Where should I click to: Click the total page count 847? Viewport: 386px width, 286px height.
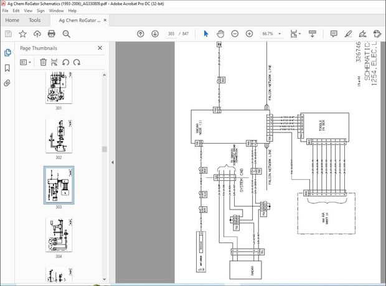[186, 34]
